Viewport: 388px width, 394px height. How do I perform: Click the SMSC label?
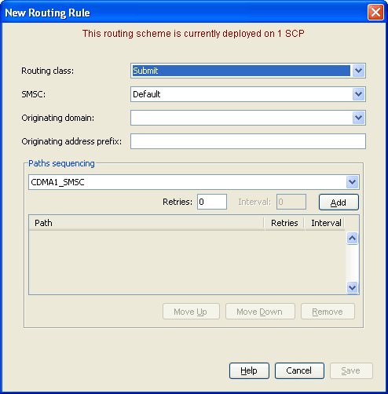pyautogui.click(x=34, y=94)
